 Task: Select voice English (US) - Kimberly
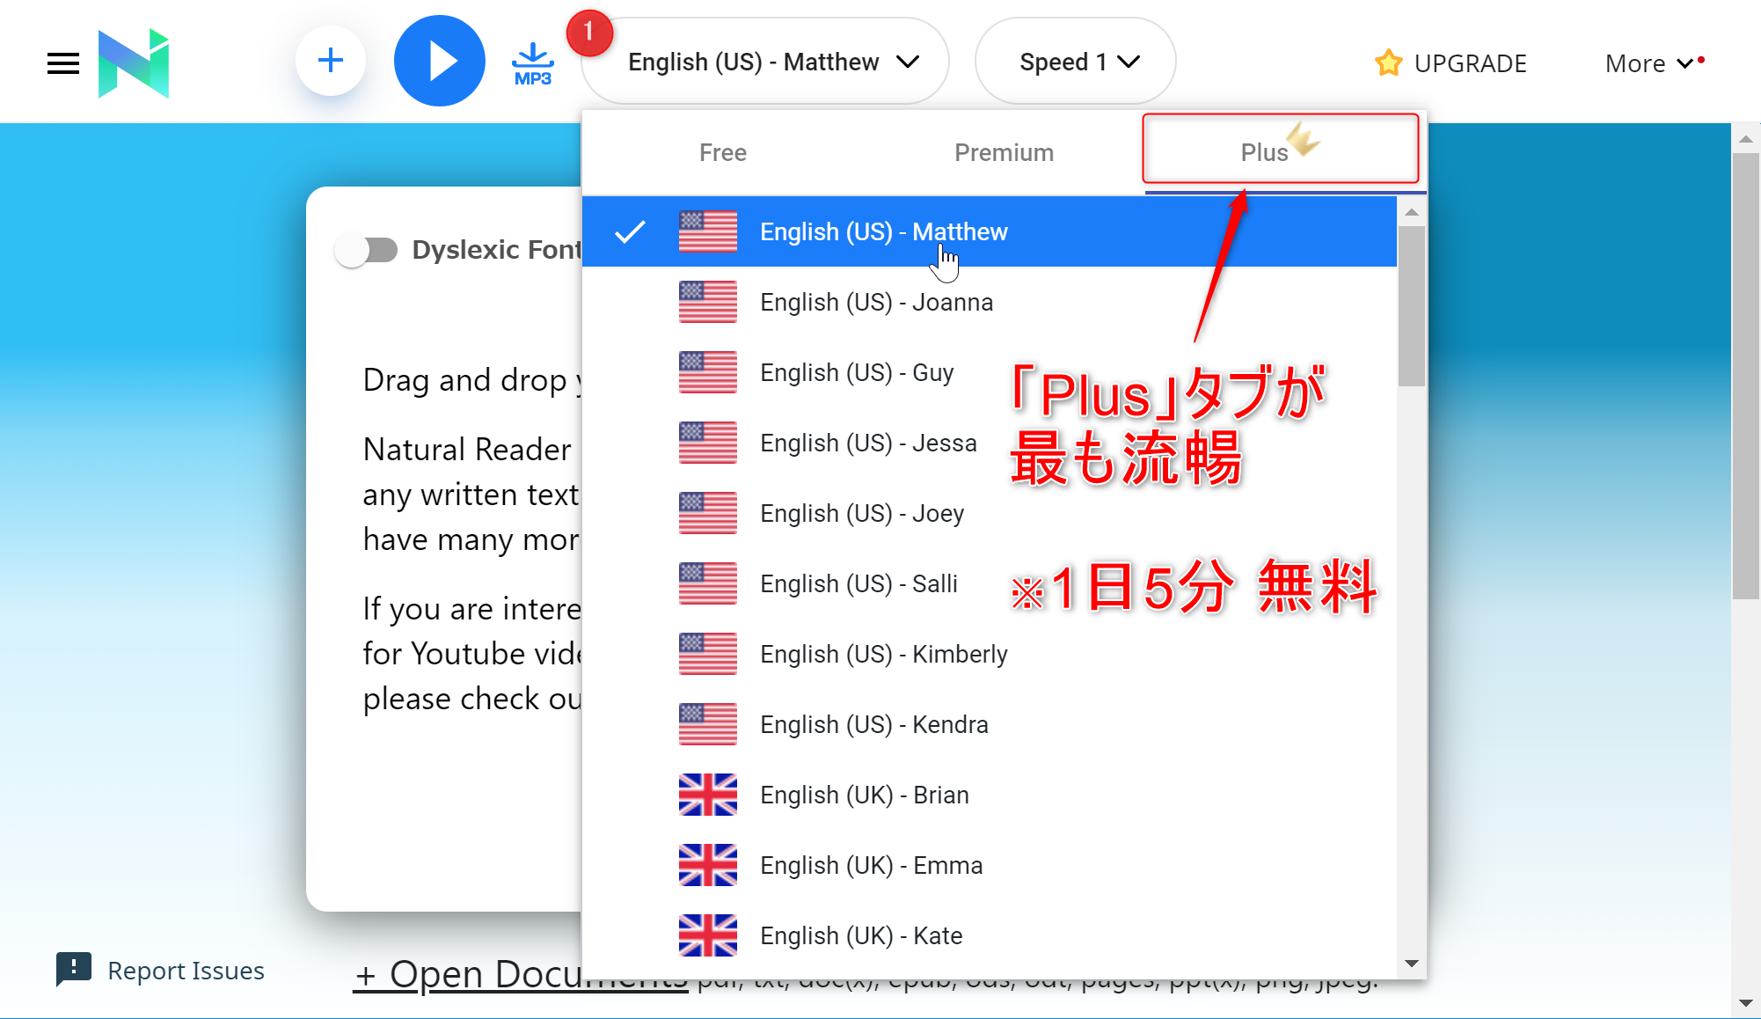989,654
